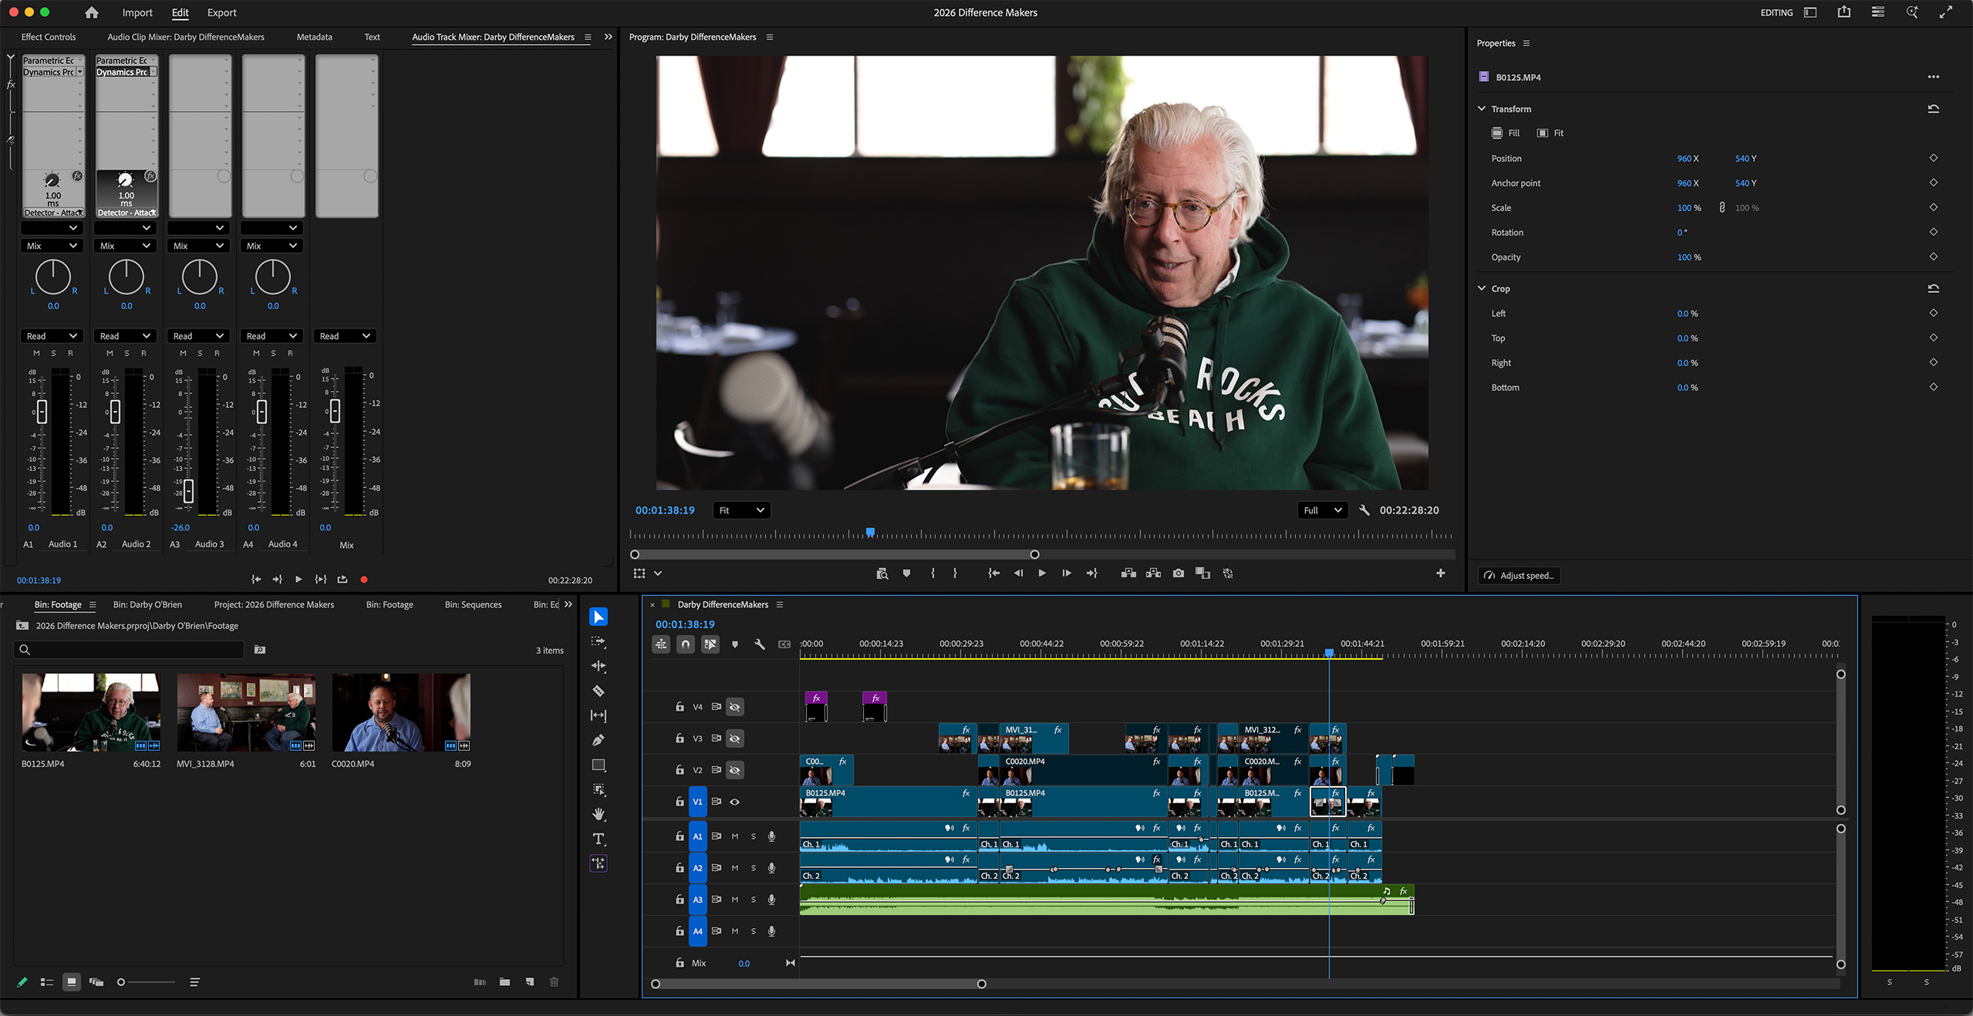
Task: Click the New Bin folder icon
Action: point(504,982)
